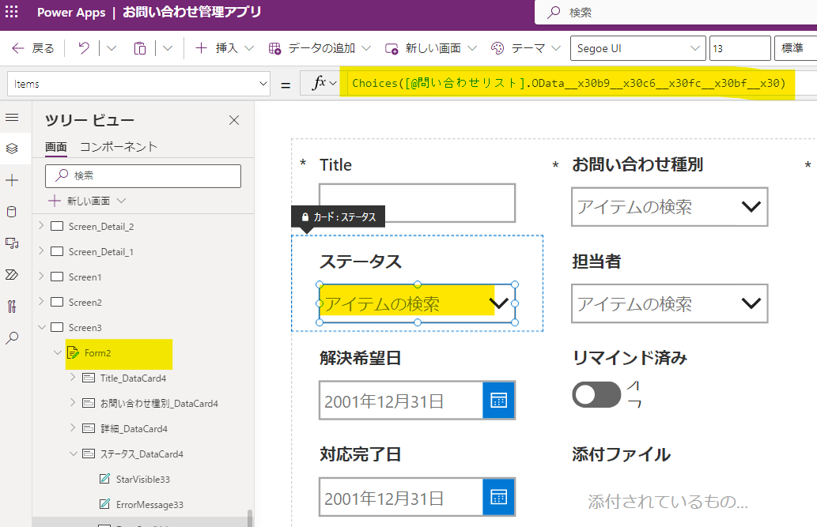Image resolution: width=817 pixels, height=527 pixels.
Task: Click the 対応完了日 date field
Action: coord(401,497)
